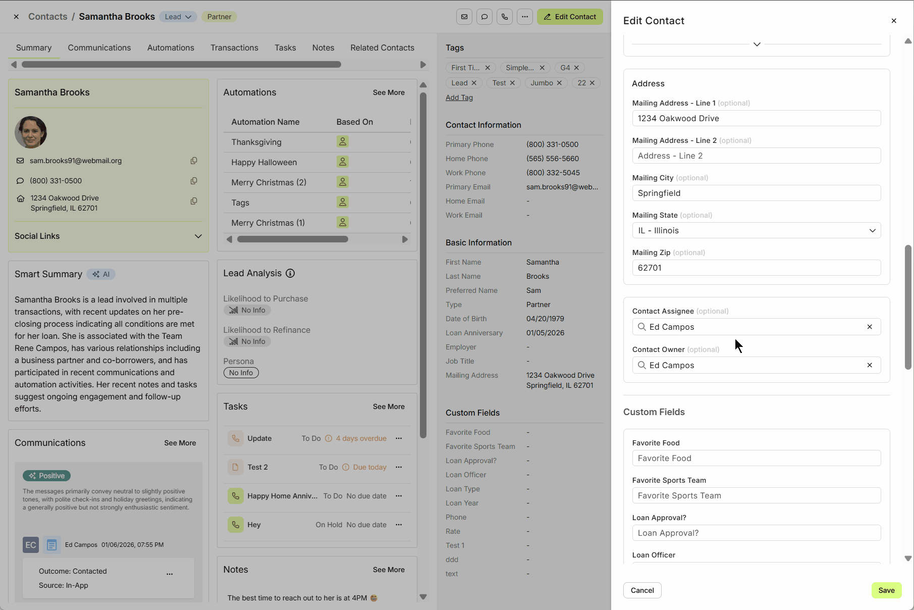Click the Add Tag link
The width and height of the screenshot is (914, 610).
(459, 97)
